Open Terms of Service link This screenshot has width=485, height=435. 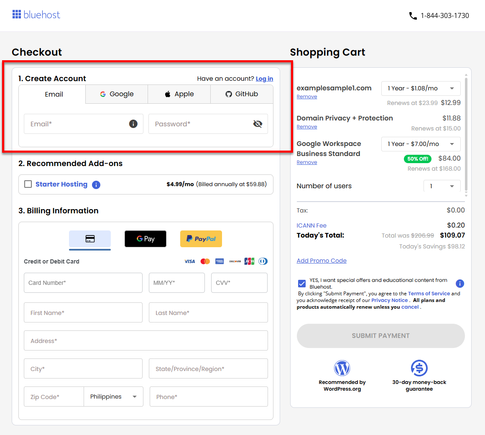click(x=429, y=294)
